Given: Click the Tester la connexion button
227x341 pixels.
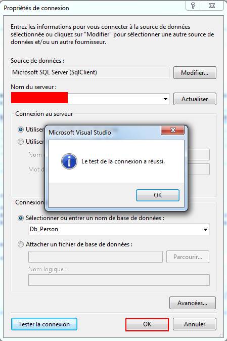Looking at the screenshot, I should tap(44, 324).
